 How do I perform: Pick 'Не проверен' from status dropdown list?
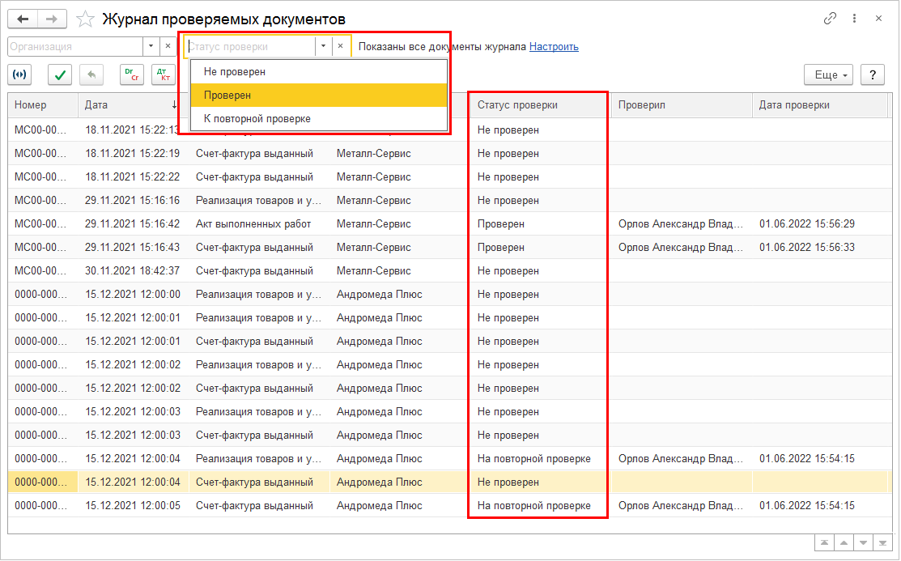coord(319,72)
